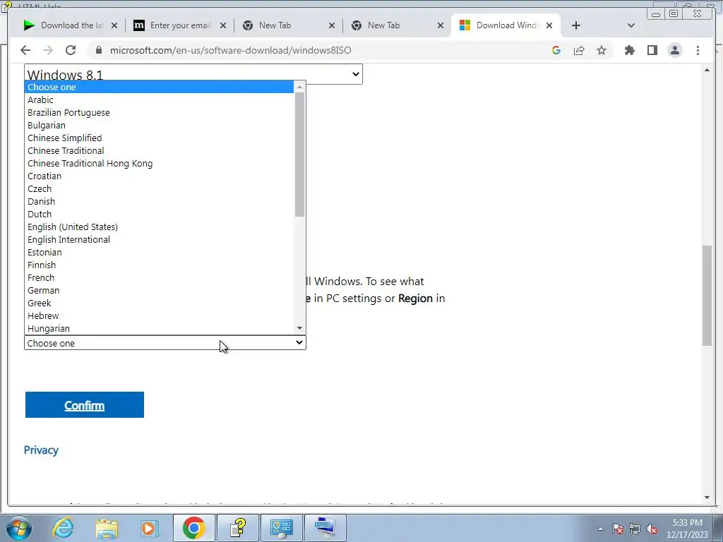Image resolution: width=723 pixels, height=542 pixels.
Task: Close the first New Tab
Action: pyautogui.click(x=332, y=25)
